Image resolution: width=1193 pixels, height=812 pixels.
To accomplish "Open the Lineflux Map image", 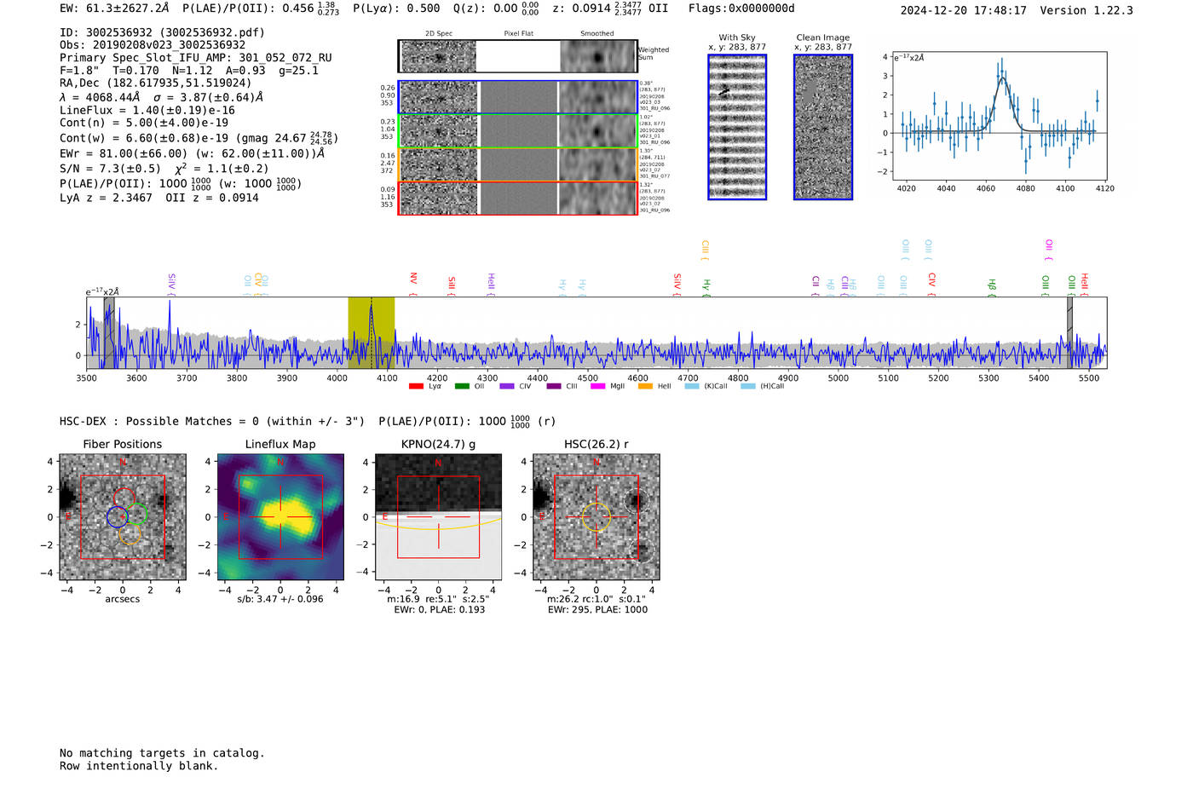I will point(280,517).
